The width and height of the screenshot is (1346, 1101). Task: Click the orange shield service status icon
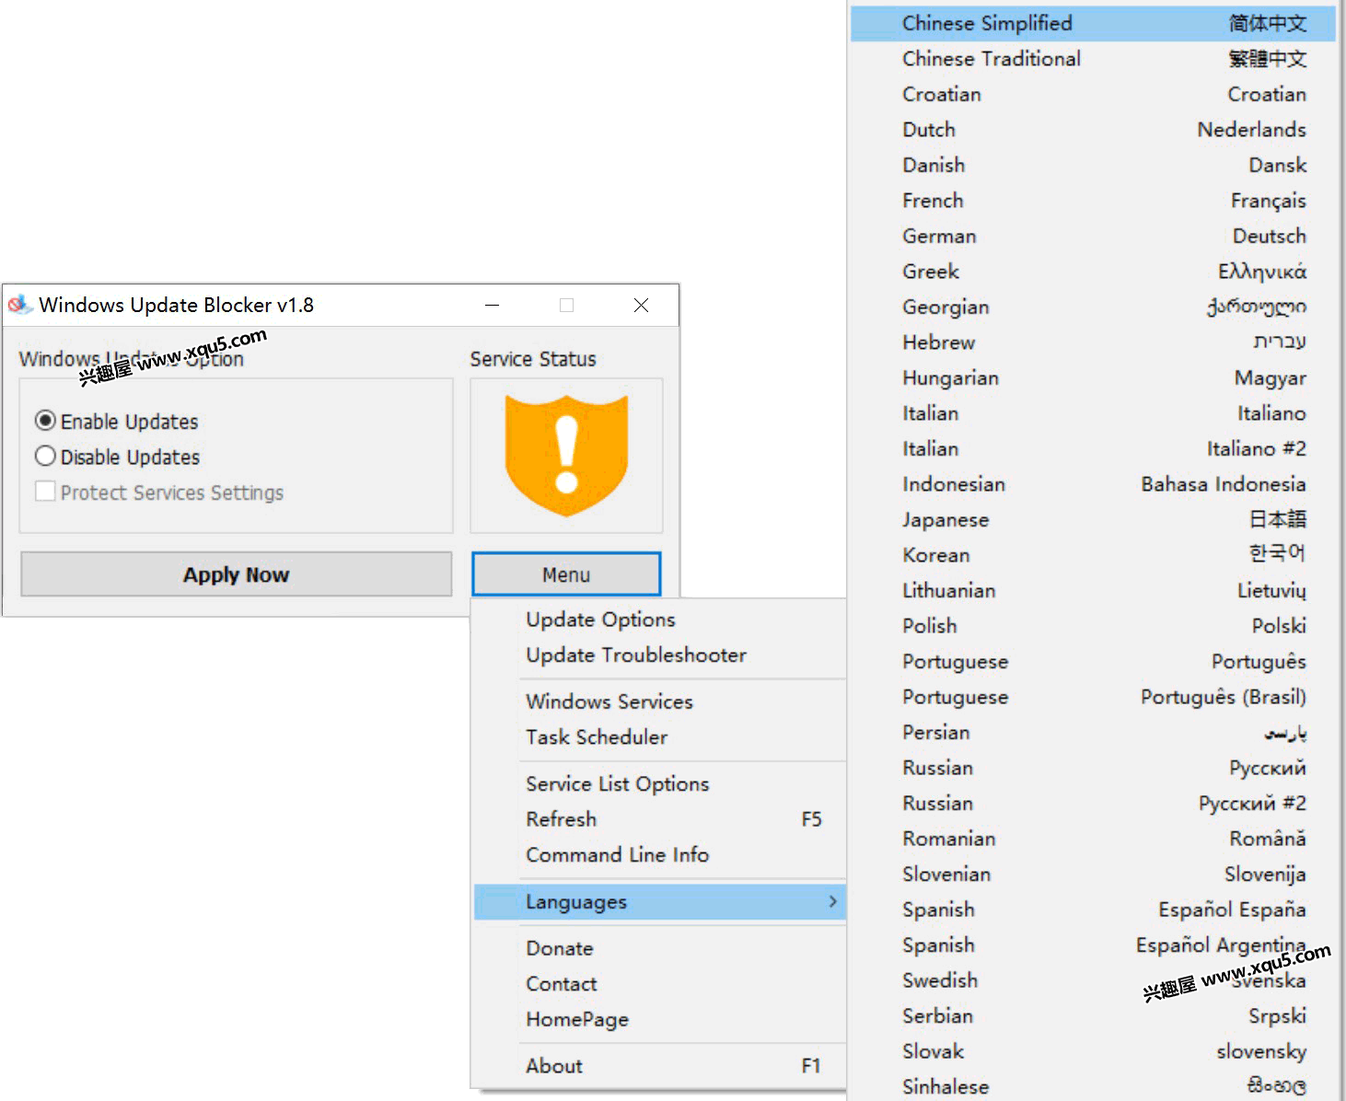[566, 455]
